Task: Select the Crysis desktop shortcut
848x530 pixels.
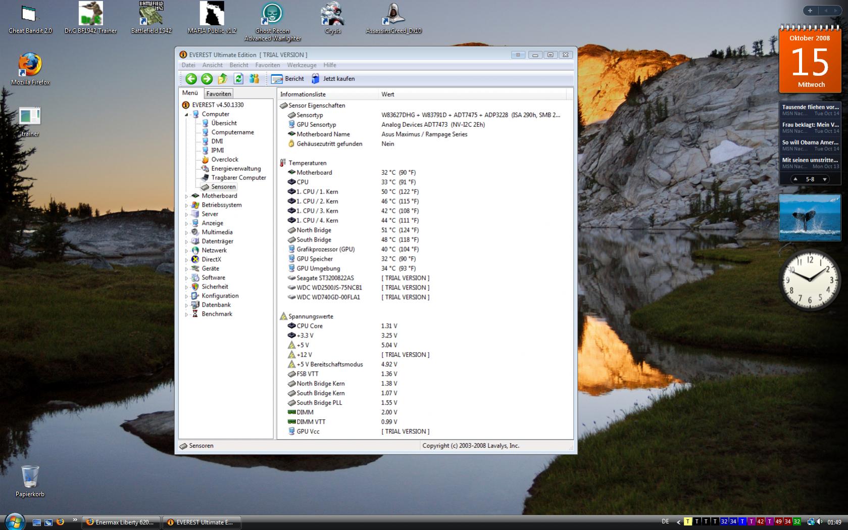Action: point(333,18)
